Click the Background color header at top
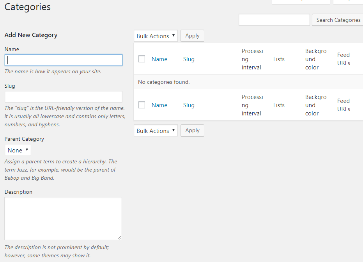363x262 pixels. click(x=316, y=59)
